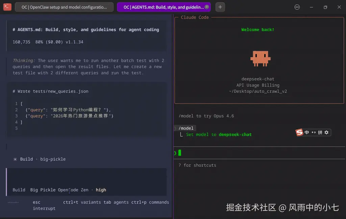Click the green prompt cursor in Claude Code

179,153
